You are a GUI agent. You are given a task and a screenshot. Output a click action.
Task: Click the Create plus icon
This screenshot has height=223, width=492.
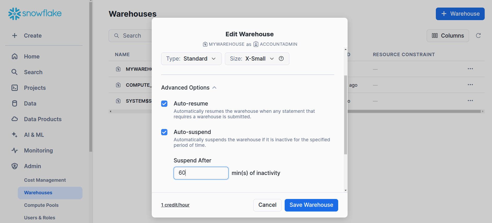[15, 36]
